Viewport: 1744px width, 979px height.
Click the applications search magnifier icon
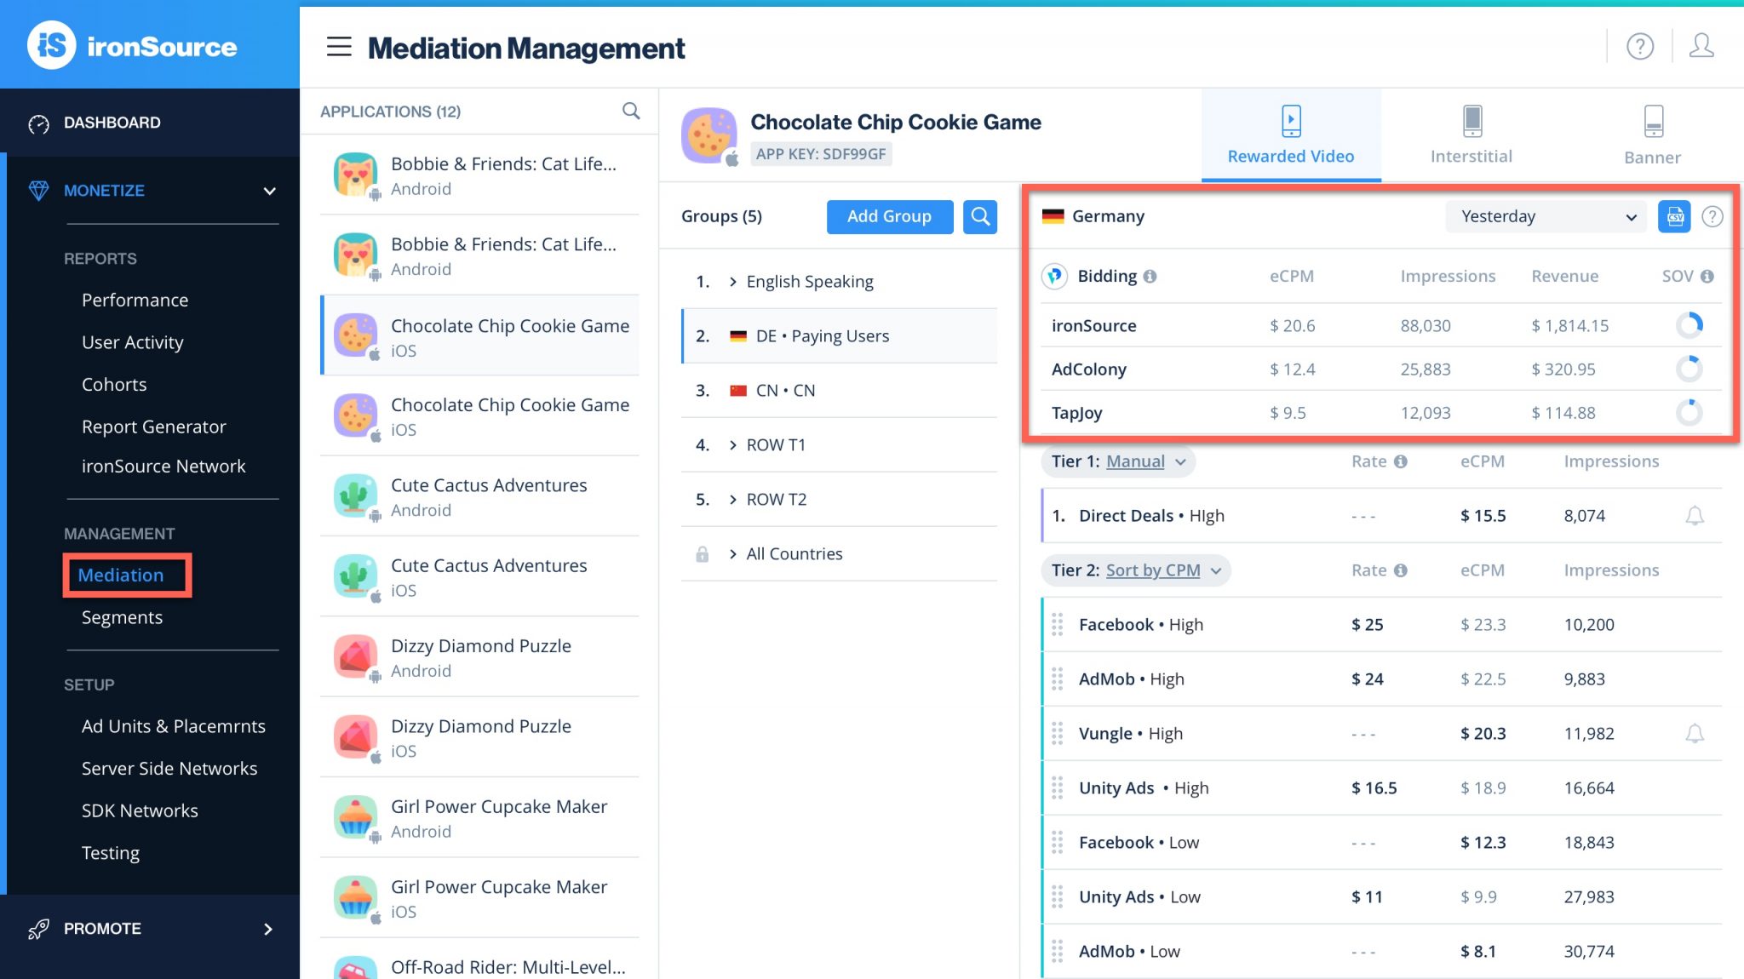pyautogui.click(x=631, y=111)
